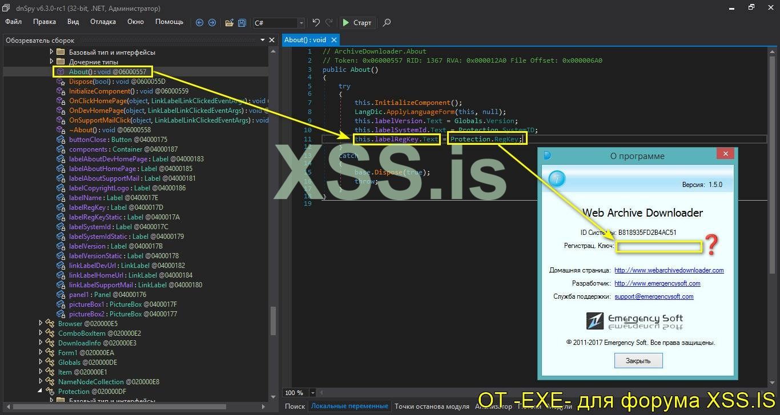Select labelSystemId field in the tree
The image size is (780, 415).
(x=119, y=227)
